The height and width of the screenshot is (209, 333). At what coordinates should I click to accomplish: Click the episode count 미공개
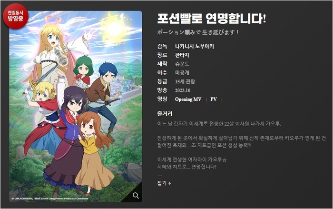pos(182,73)
